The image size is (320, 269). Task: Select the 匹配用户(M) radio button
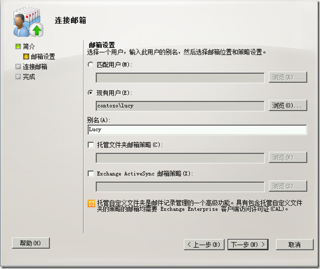tap(90, 64)
